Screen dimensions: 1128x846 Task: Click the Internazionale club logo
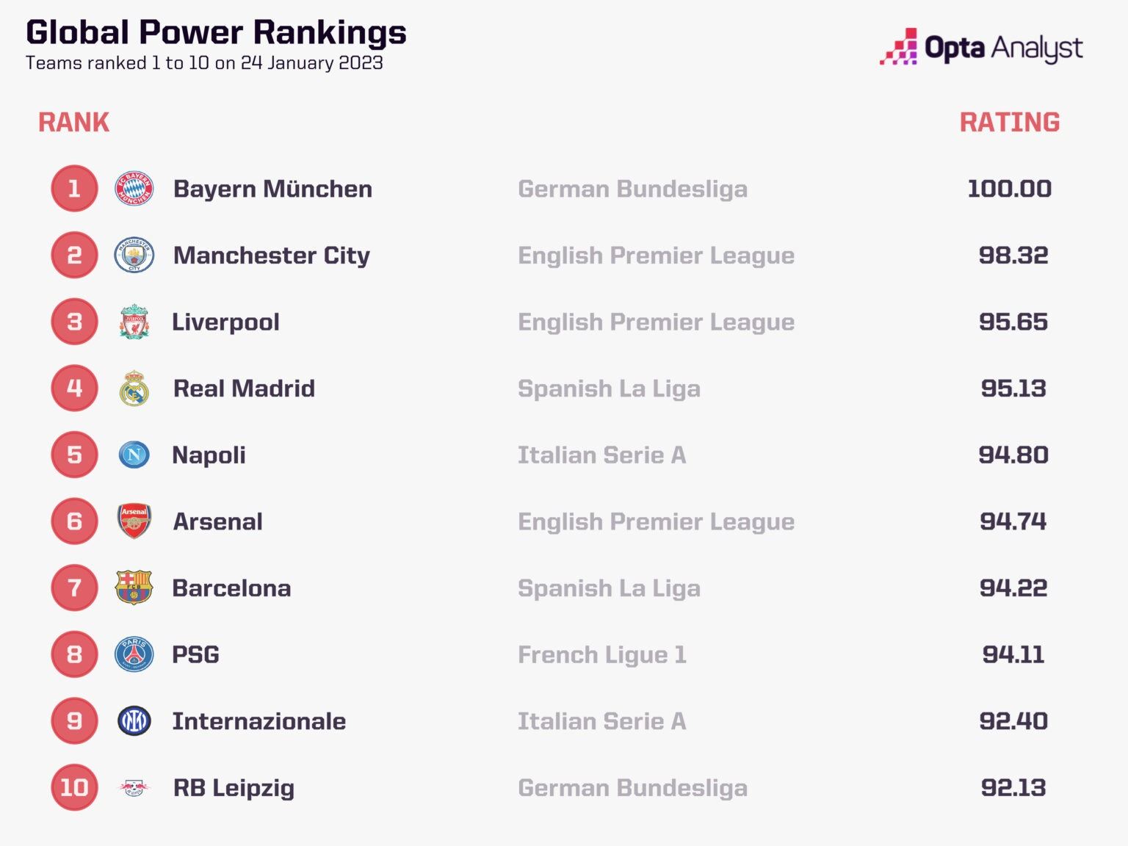134,721
